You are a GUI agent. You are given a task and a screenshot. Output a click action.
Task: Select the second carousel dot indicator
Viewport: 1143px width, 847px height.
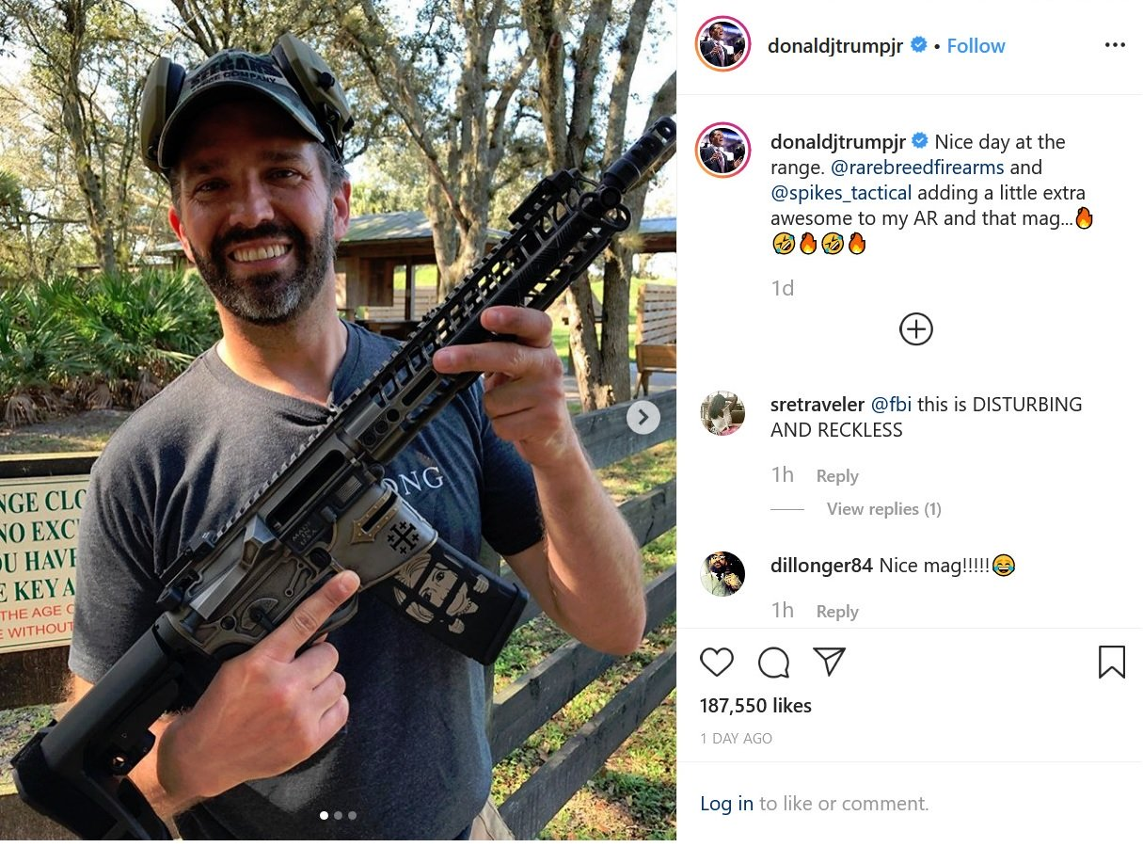click(338, 815)
